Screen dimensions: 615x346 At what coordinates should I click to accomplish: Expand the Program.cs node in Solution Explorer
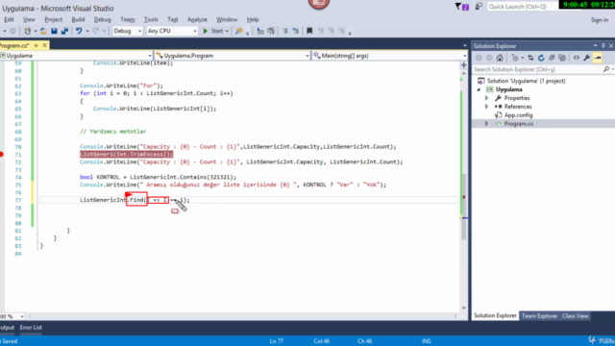coord(487,124)
